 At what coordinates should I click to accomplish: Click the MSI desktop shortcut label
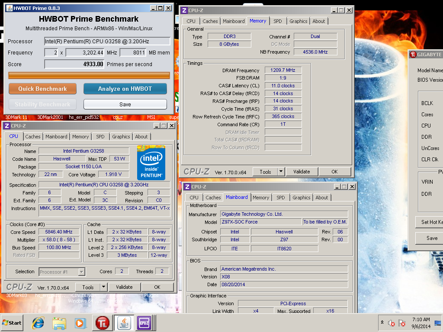pyautogui.click(x=151, y=117)
